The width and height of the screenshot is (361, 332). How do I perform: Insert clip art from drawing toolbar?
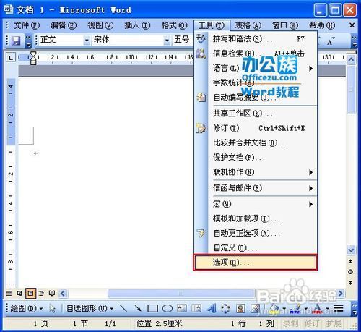pos(240,308)
